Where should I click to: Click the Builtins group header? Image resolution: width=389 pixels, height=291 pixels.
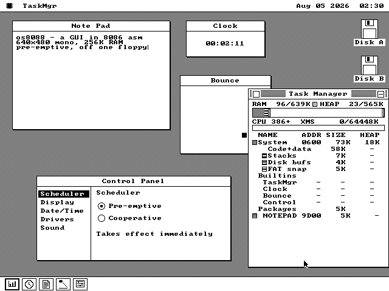[277, 176]
